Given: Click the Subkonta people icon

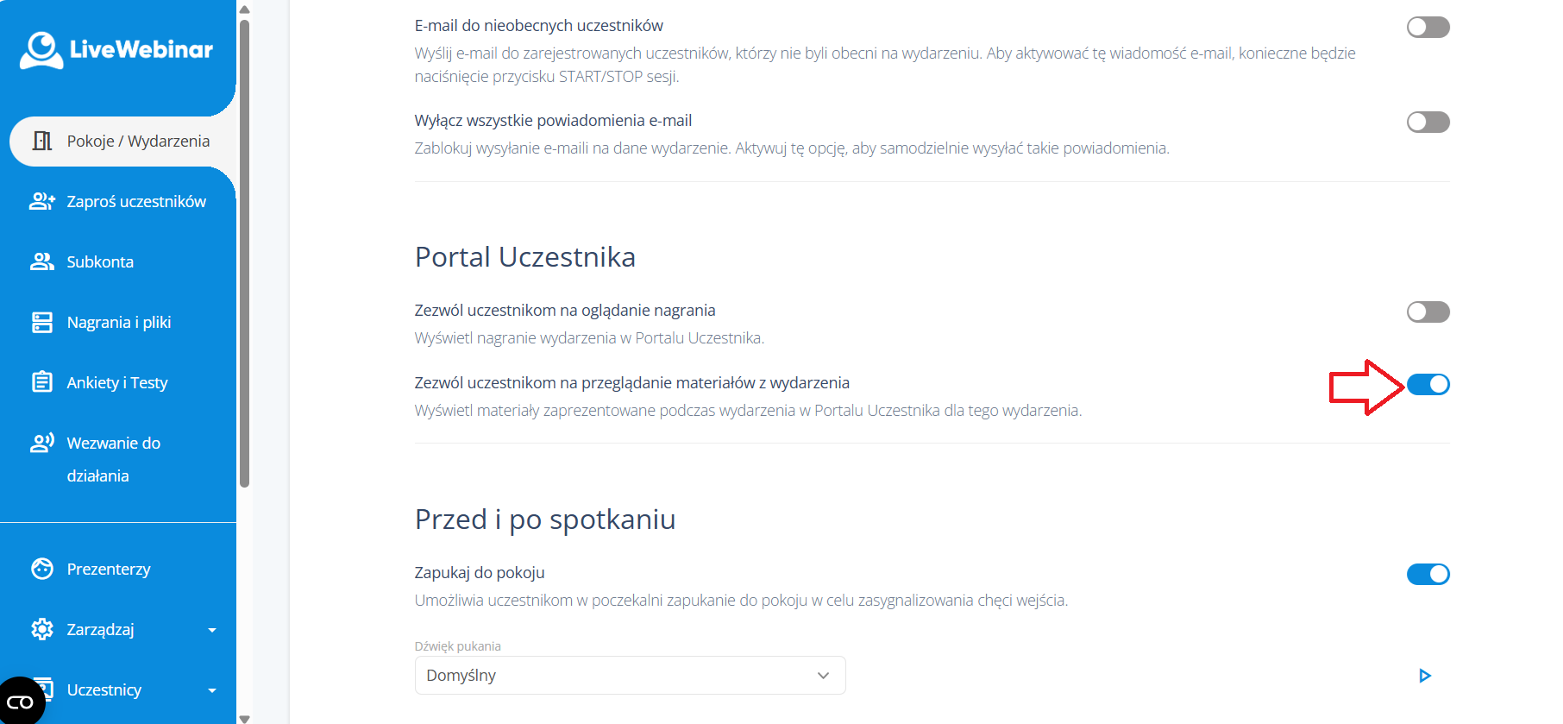Looking at the screenshot, I should [x=42, y=261].
